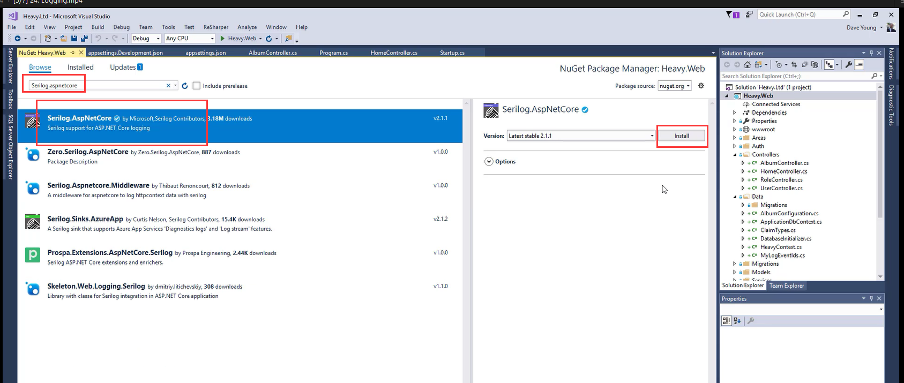The width and height of the screenshot is (904, 383).
Task: Click the Collapse All icon in Solution Explorer
Action: 804,65
